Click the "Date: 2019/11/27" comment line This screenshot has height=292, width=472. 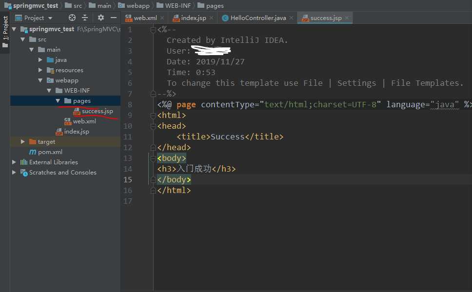tap(206, 62)
